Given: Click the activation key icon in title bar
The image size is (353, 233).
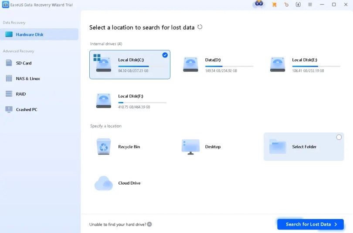Looking at the screenshot, I should pos(286,4).
